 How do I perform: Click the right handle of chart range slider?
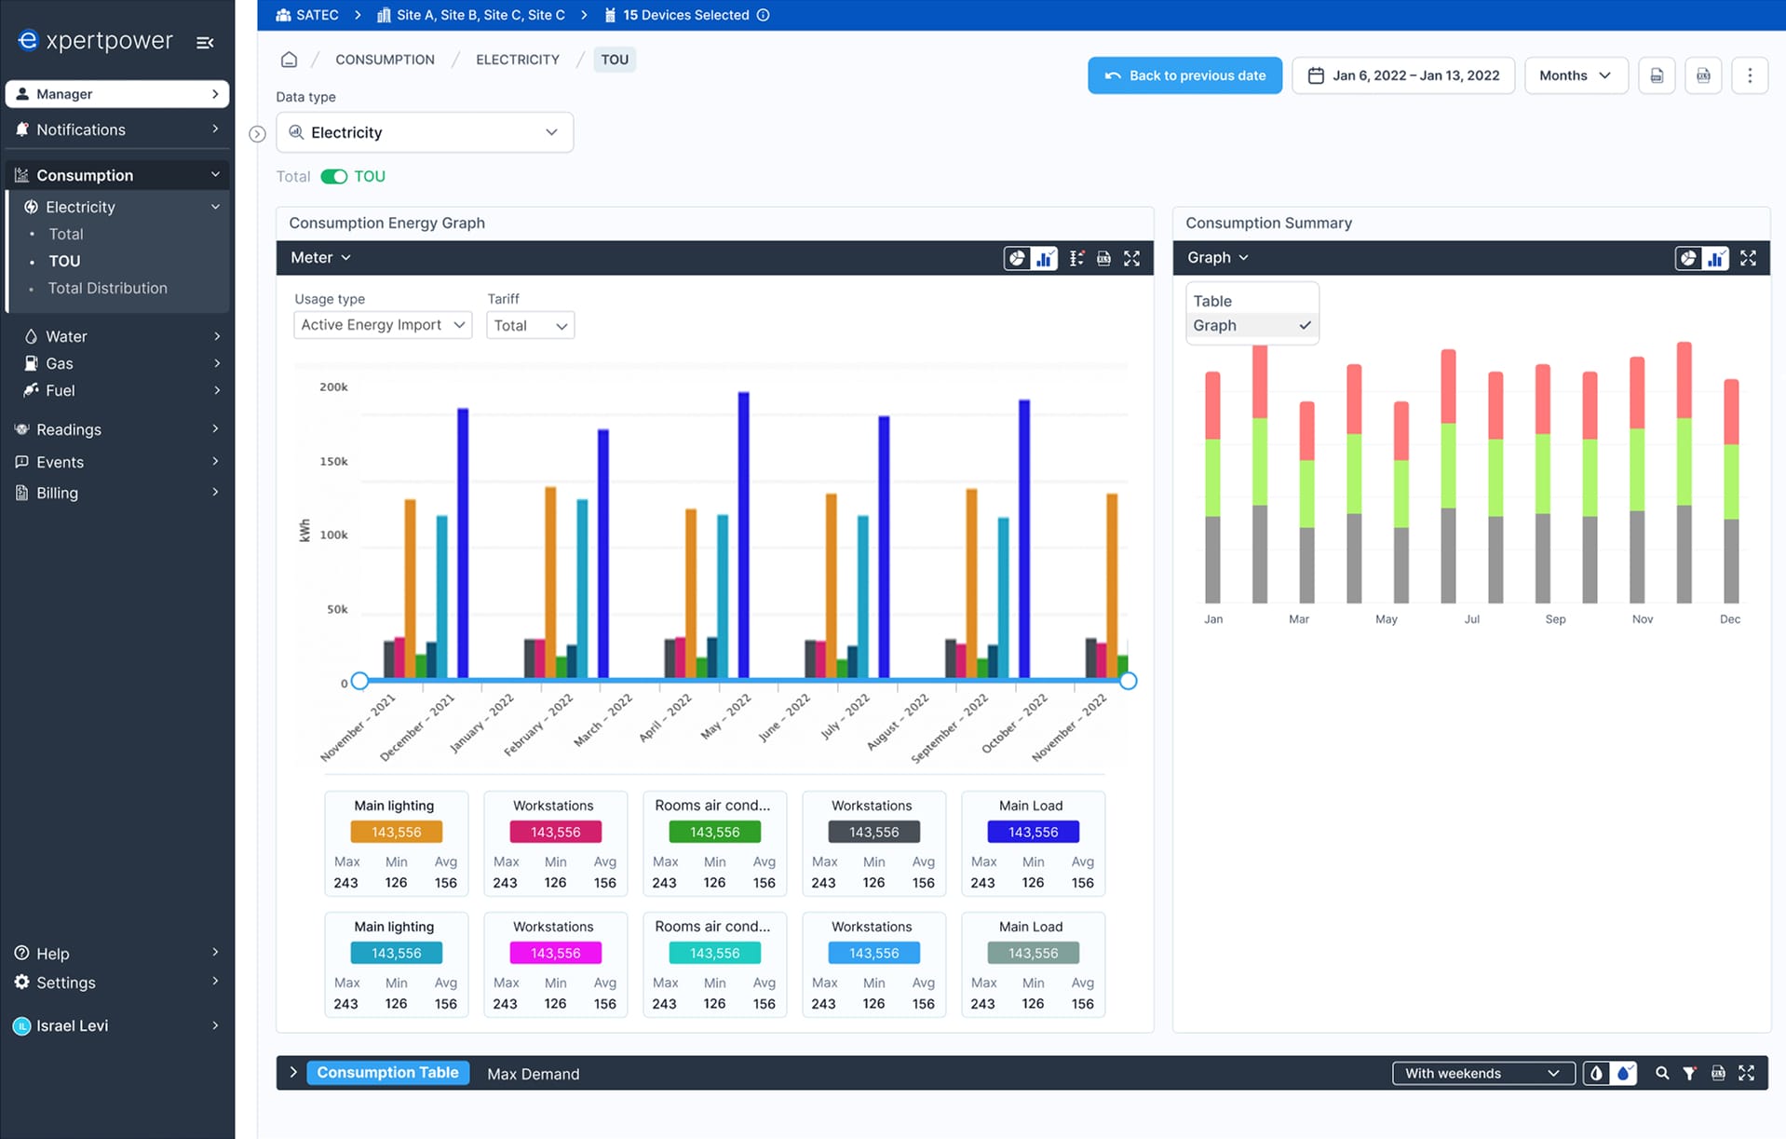pyautogui.click(x=1128, y=681)
